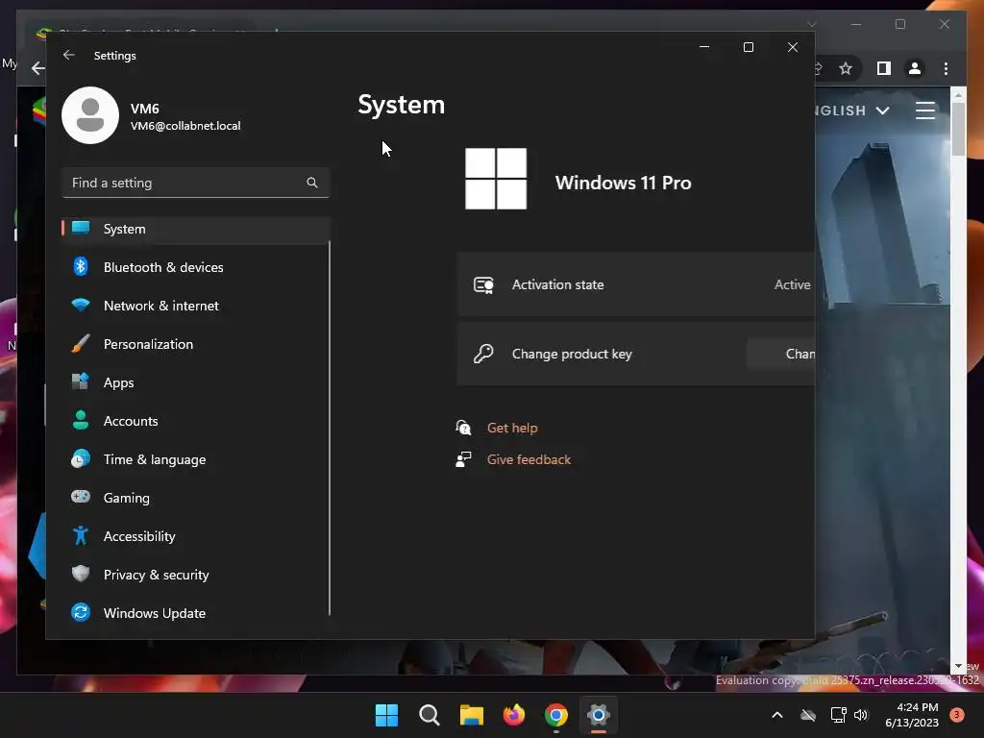Image resolution: width=984 pixels, height=738 pixels.
Task: Go back using the Settings back arrow
Action: click(69, 55)
